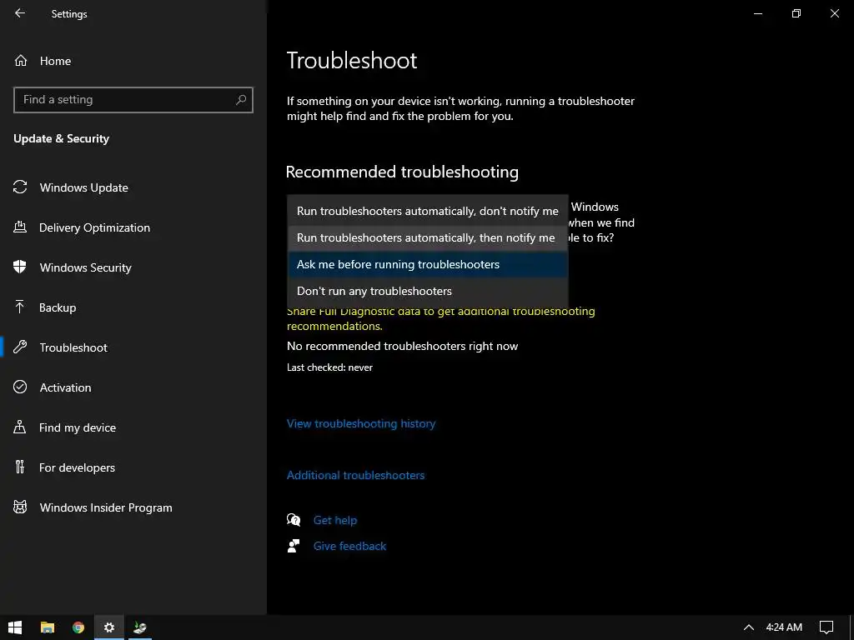Restore down the Settings window
Viewport: 854px width, 640px height.
[796, 13]
